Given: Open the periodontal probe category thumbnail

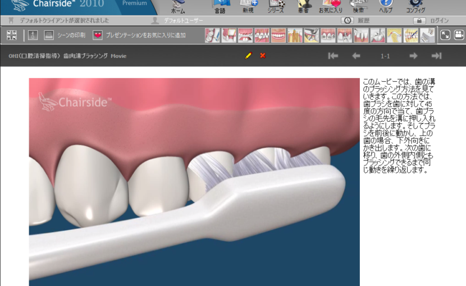Looking at the screenshot, I should tap(361, 35).
